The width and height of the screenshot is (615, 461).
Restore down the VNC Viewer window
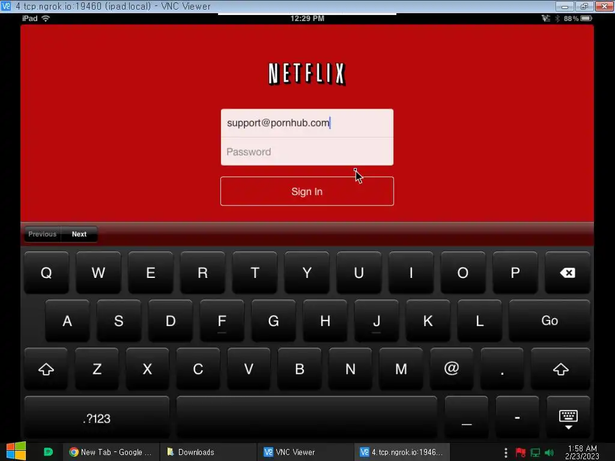coord(584,6)
